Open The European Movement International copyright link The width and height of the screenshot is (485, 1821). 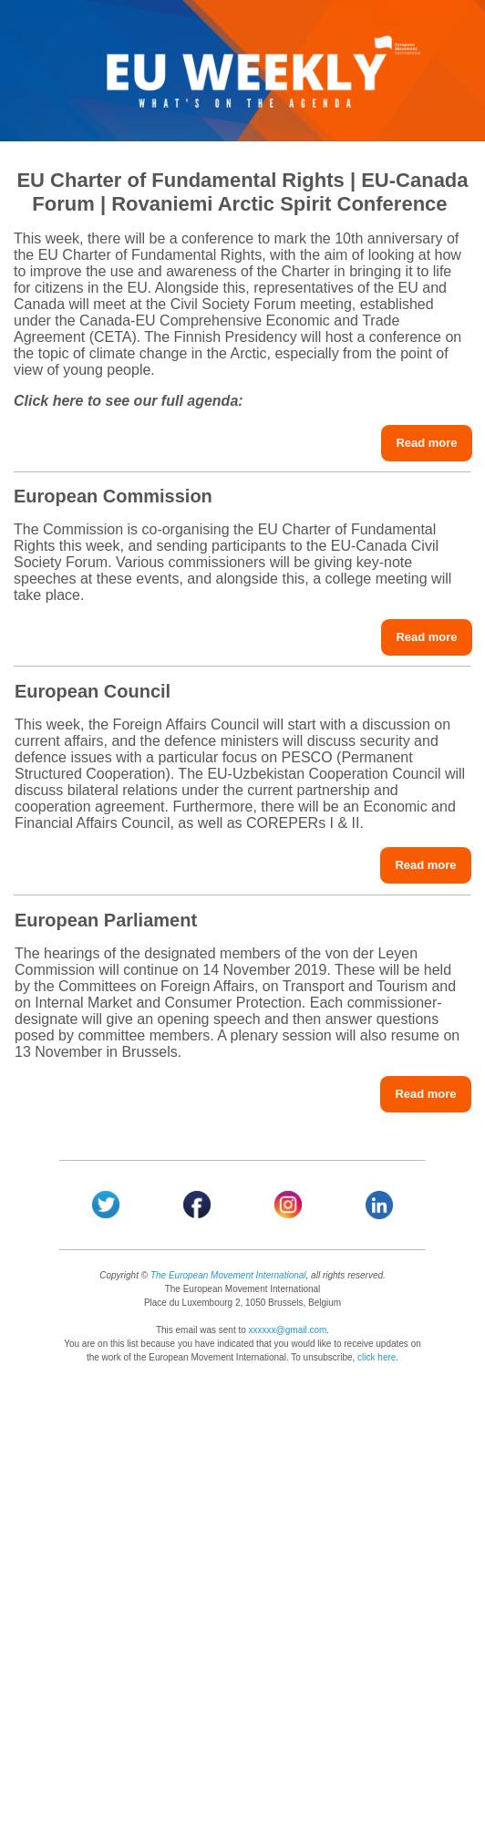point(228,1276)
